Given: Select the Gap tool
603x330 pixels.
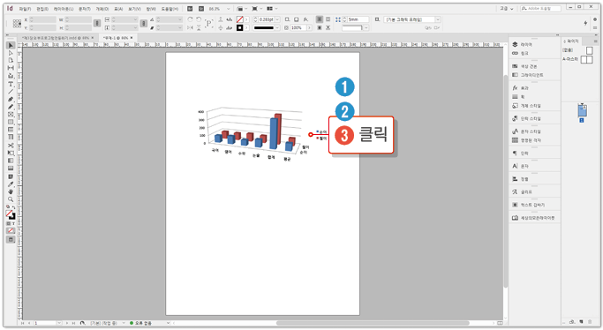Looking at the screenshot, I should click(11, 68).
